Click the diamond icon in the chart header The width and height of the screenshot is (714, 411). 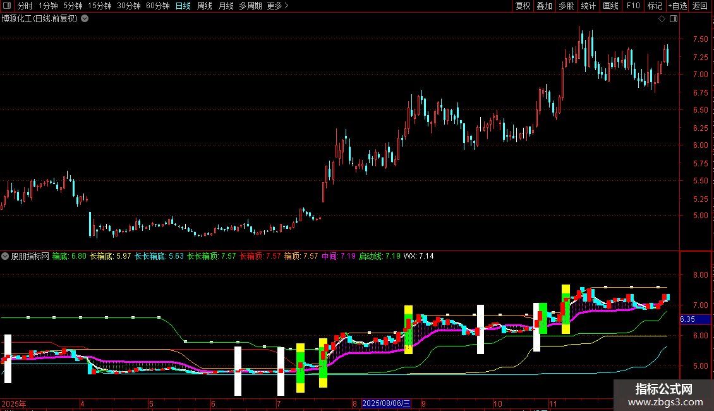(662, 19)
